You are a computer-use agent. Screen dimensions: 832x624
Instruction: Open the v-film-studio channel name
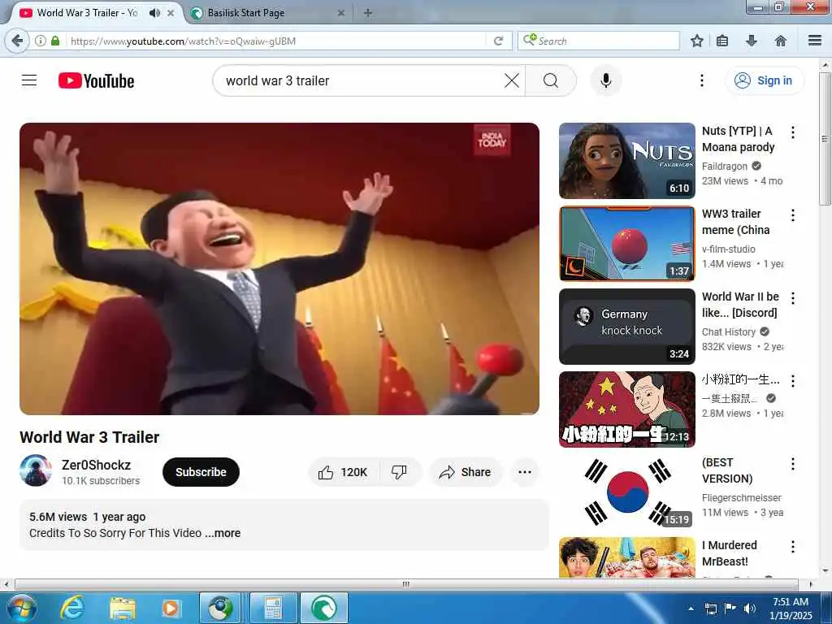coord(729,249)
